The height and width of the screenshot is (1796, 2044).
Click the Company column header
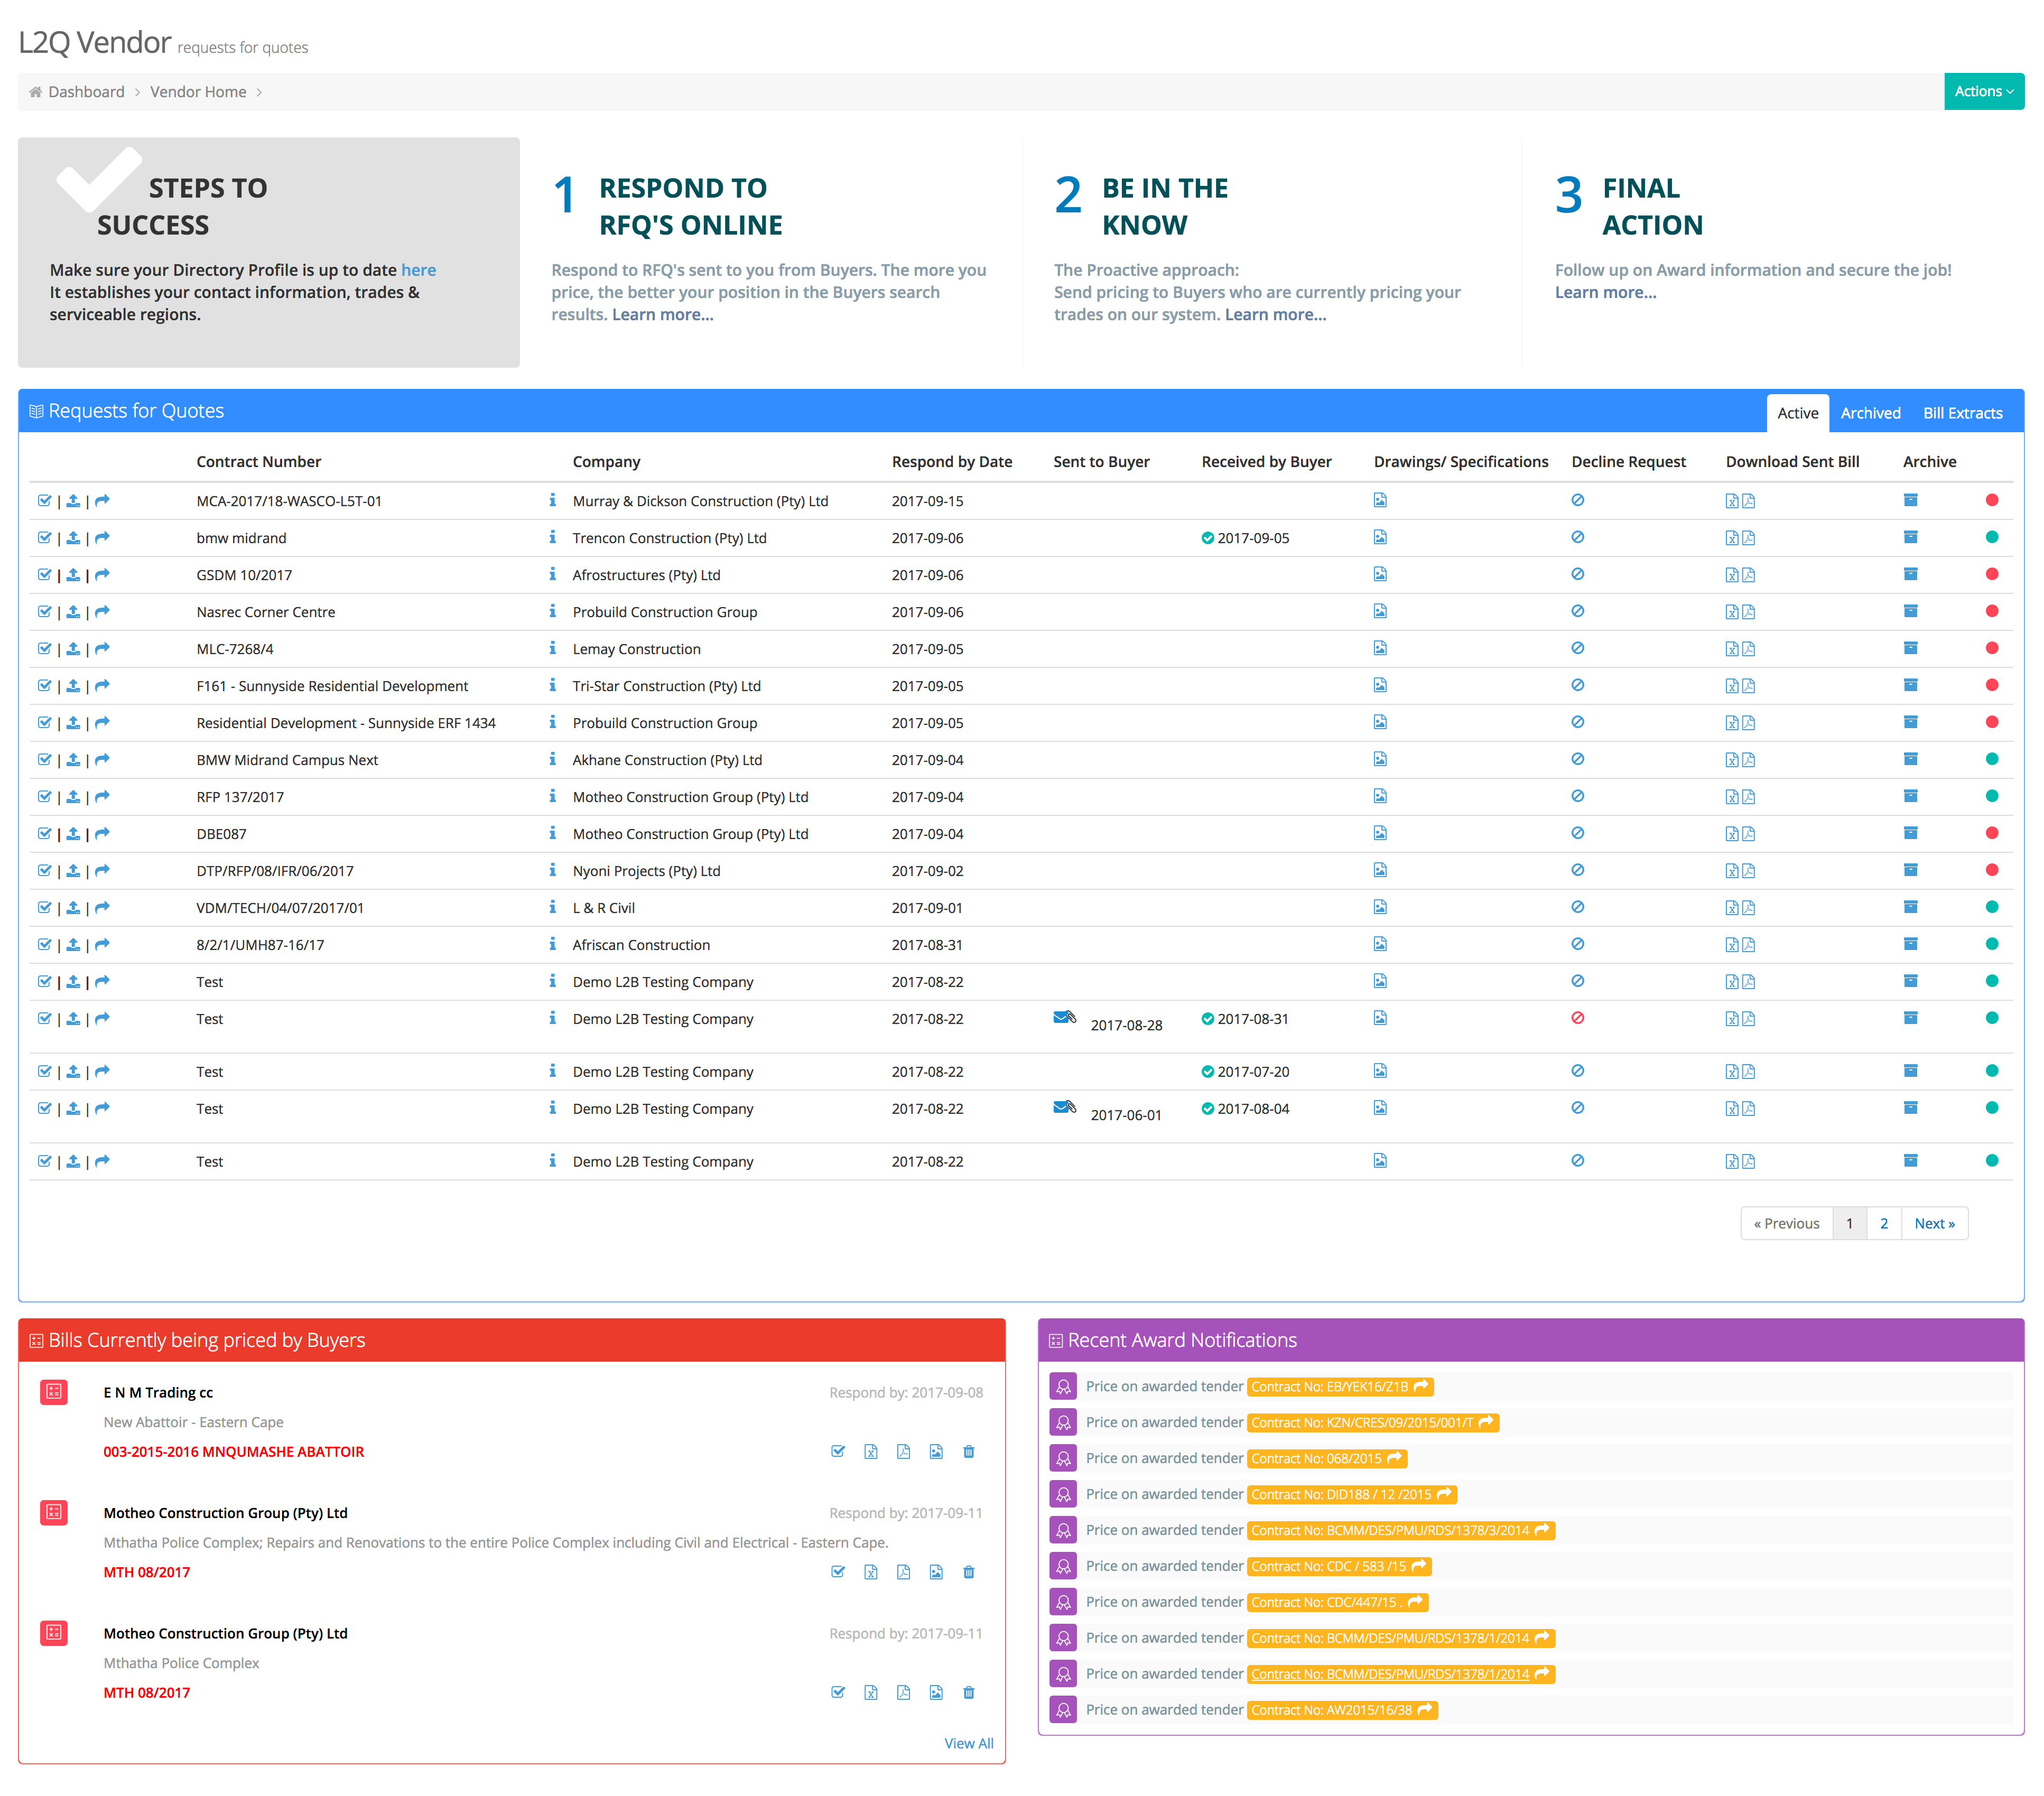606,461
